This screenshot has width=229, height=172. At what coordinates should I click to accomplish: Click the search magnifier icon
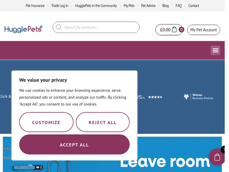(59, 27)
